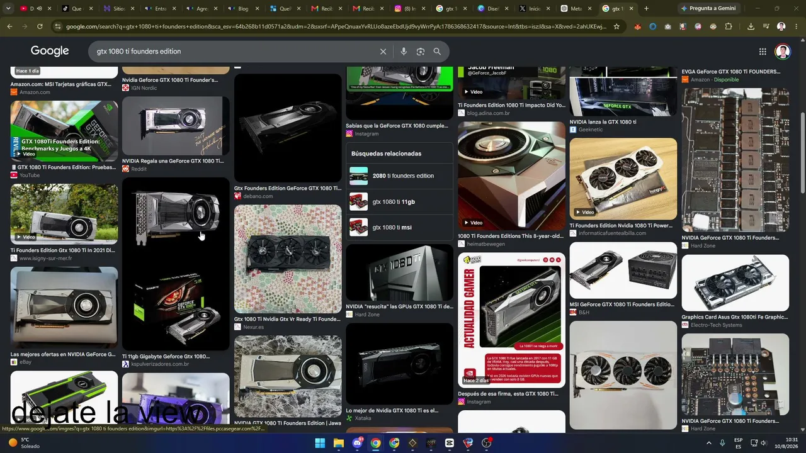
Task: Open the heimatbewegen 8-year-old video thumbnail
Action: [x=511, y=176]
